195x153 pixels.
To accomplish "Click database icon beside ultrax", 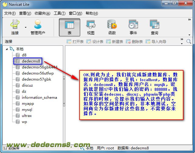I will click(18, 116).
